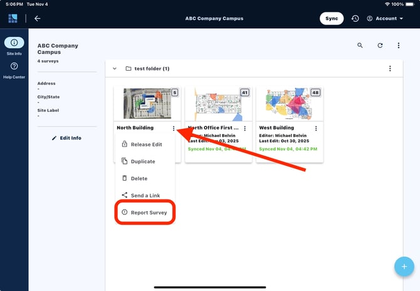Image resolution: width=420 pixels, height=291 pixels.
Task: Open Help Center in sidebar
Action: 14,70
